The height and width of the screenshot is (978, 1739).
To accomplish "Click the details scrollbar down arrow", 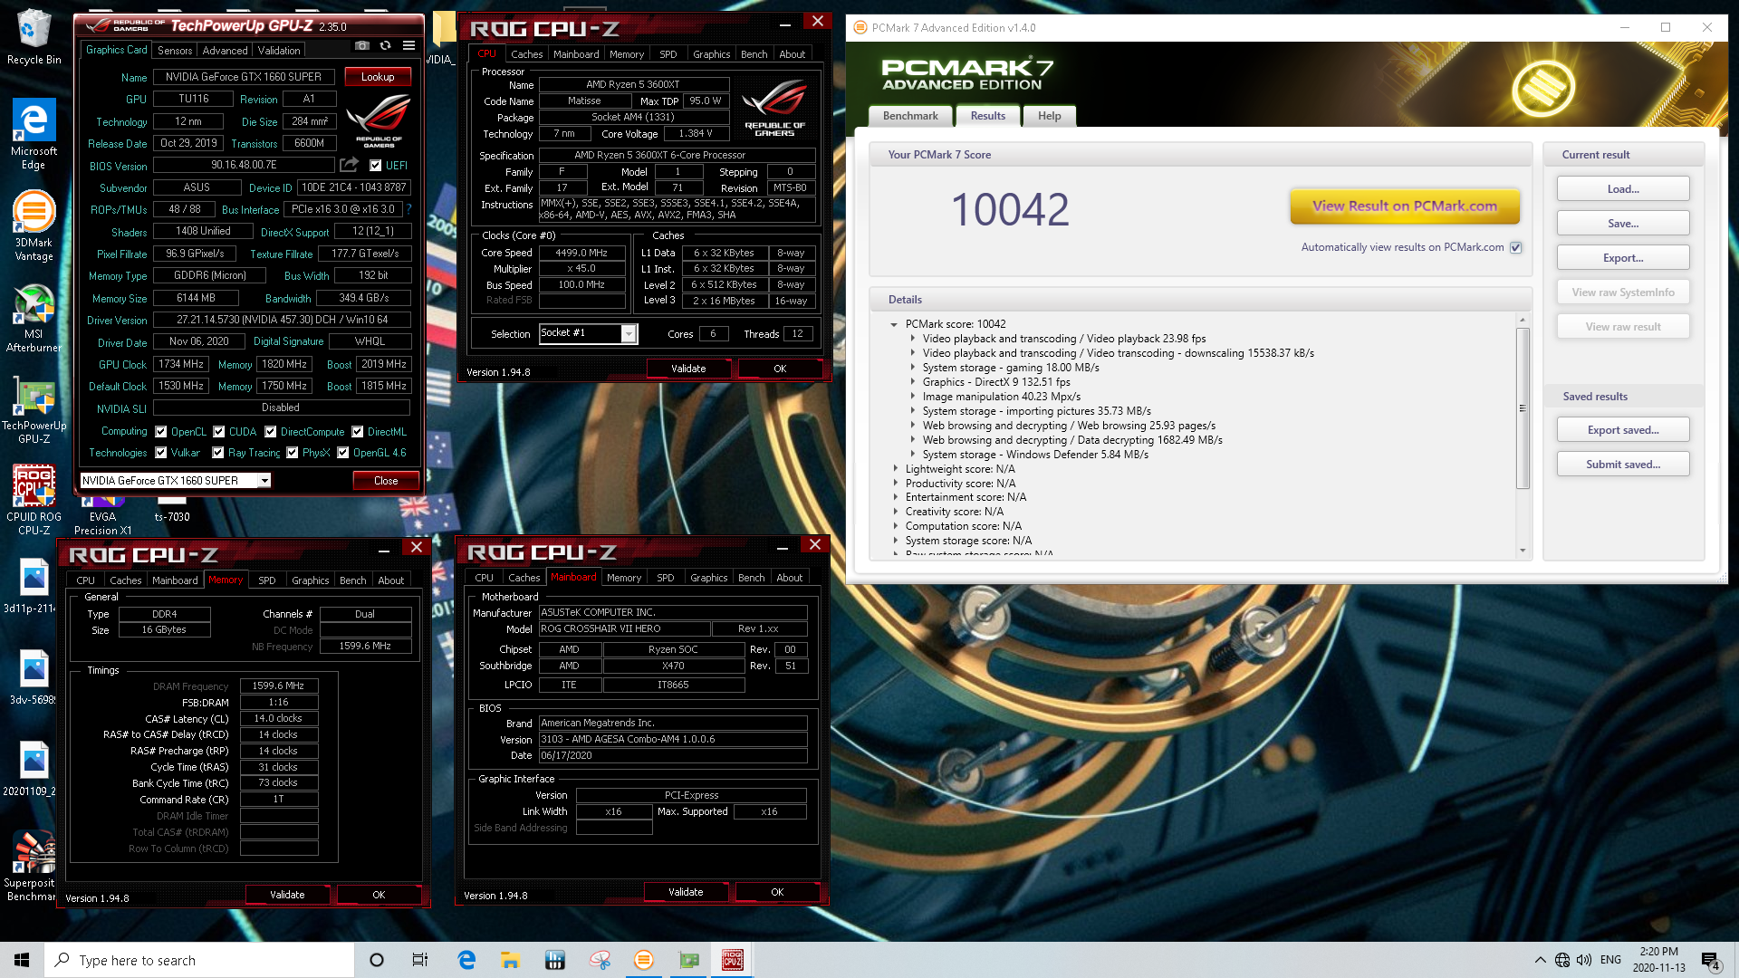I will point(1523,551).
